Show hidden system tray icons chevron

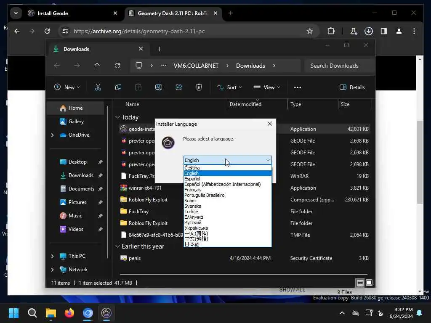coord(342,313)
